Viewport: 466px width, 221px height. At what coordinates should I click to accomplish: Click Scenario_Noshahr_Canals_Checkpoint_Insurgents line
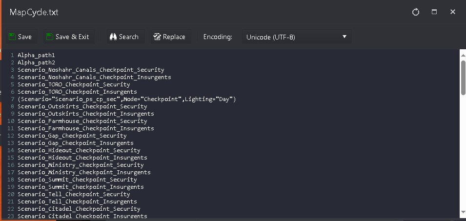tap(94, 77)
